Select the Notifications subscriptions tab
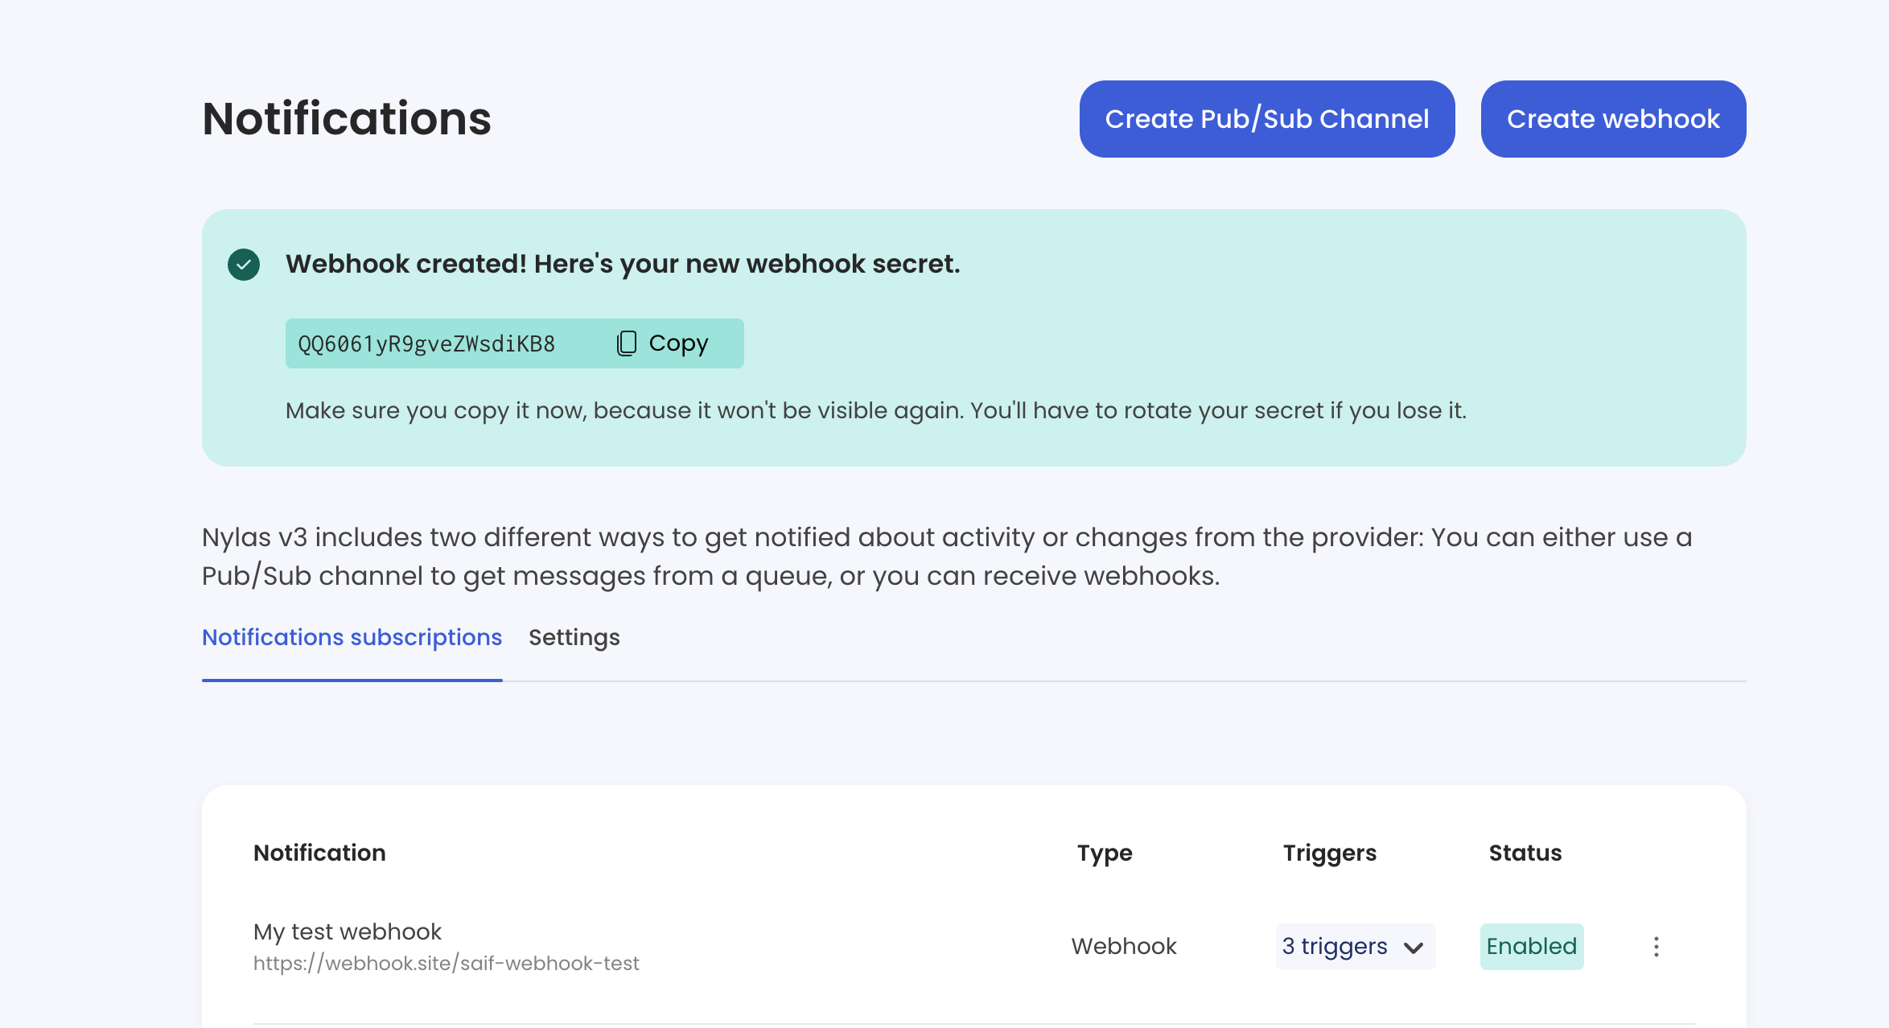This screenshot has height=1028, width=1889. coord(352,637)
